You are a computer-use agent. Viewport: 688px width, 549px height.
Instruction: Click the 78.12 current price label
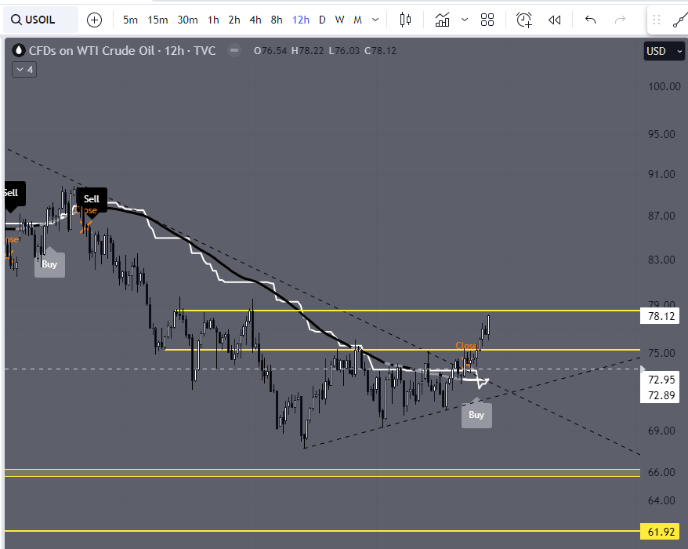[660, 316]
